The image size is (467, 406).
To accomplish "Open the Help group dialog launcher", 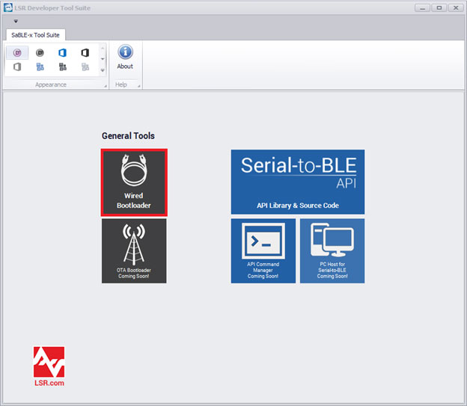I will tap(138, 86).
